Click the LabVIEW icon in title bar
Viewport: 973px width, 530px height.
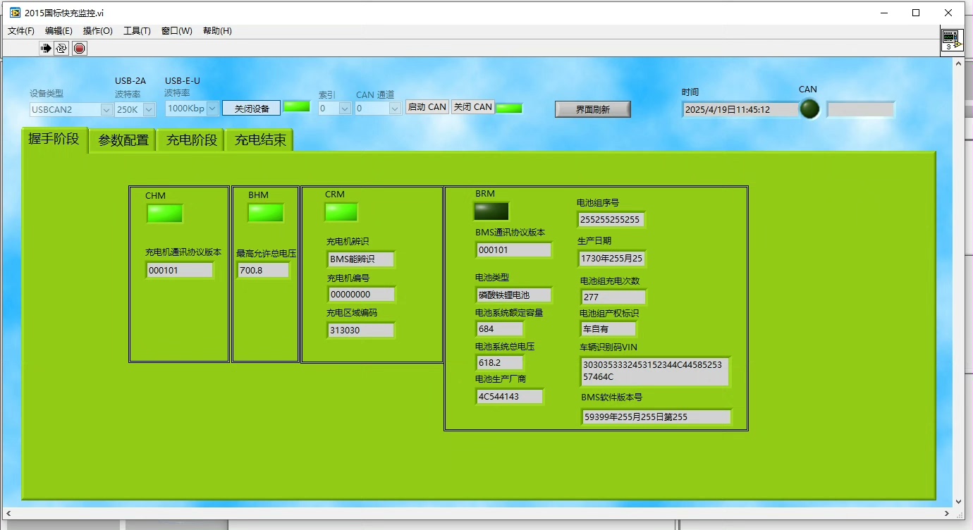pyautogui.click(x=15, y=12)
